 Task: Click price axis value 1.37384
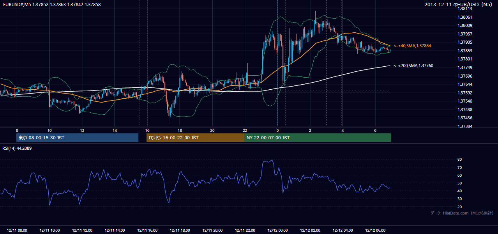click(465, 126)
